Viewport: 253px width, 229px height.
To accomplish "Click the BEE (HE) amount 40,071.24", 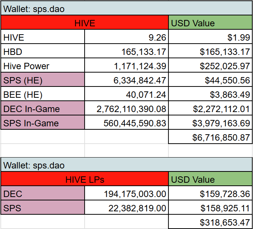I will tap(126, 94).
